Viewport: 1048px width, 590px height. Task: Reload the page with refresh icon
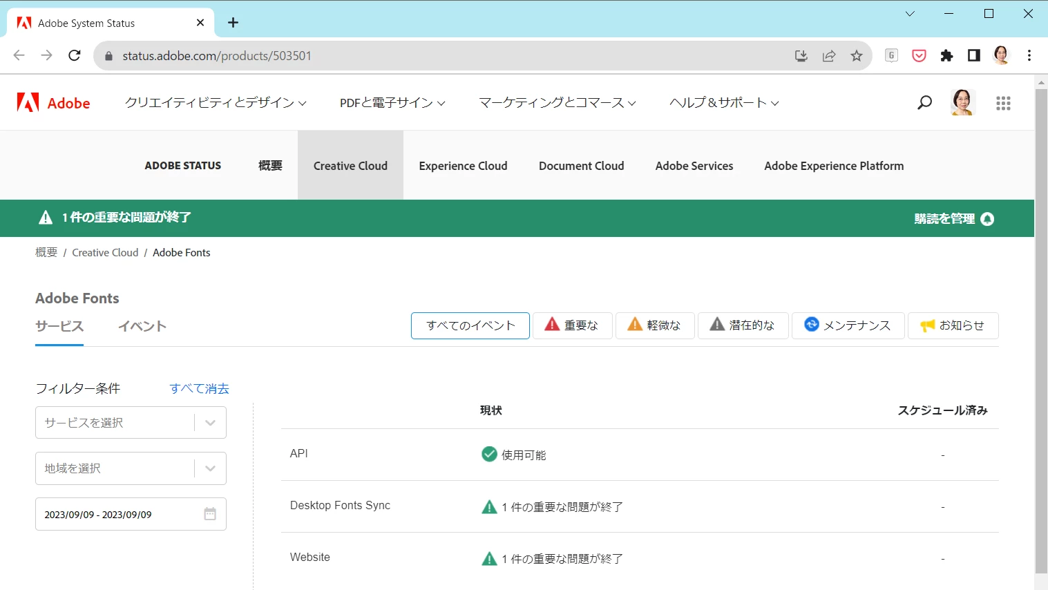click(75, 56)
